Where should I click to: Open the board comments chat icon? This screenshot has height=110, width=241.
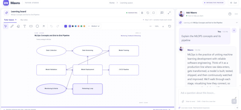(x=162, y=13)
